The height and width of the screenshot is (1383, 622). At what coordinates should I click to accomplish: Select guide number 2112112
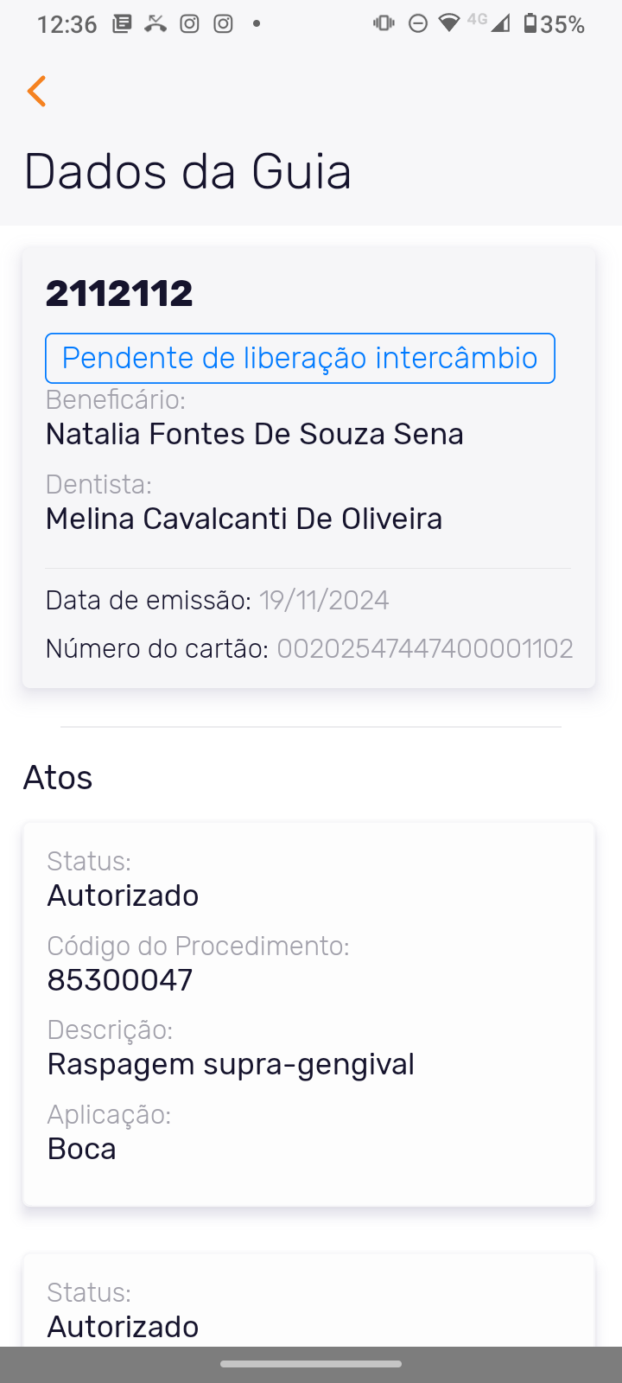[x=119, y=294]
